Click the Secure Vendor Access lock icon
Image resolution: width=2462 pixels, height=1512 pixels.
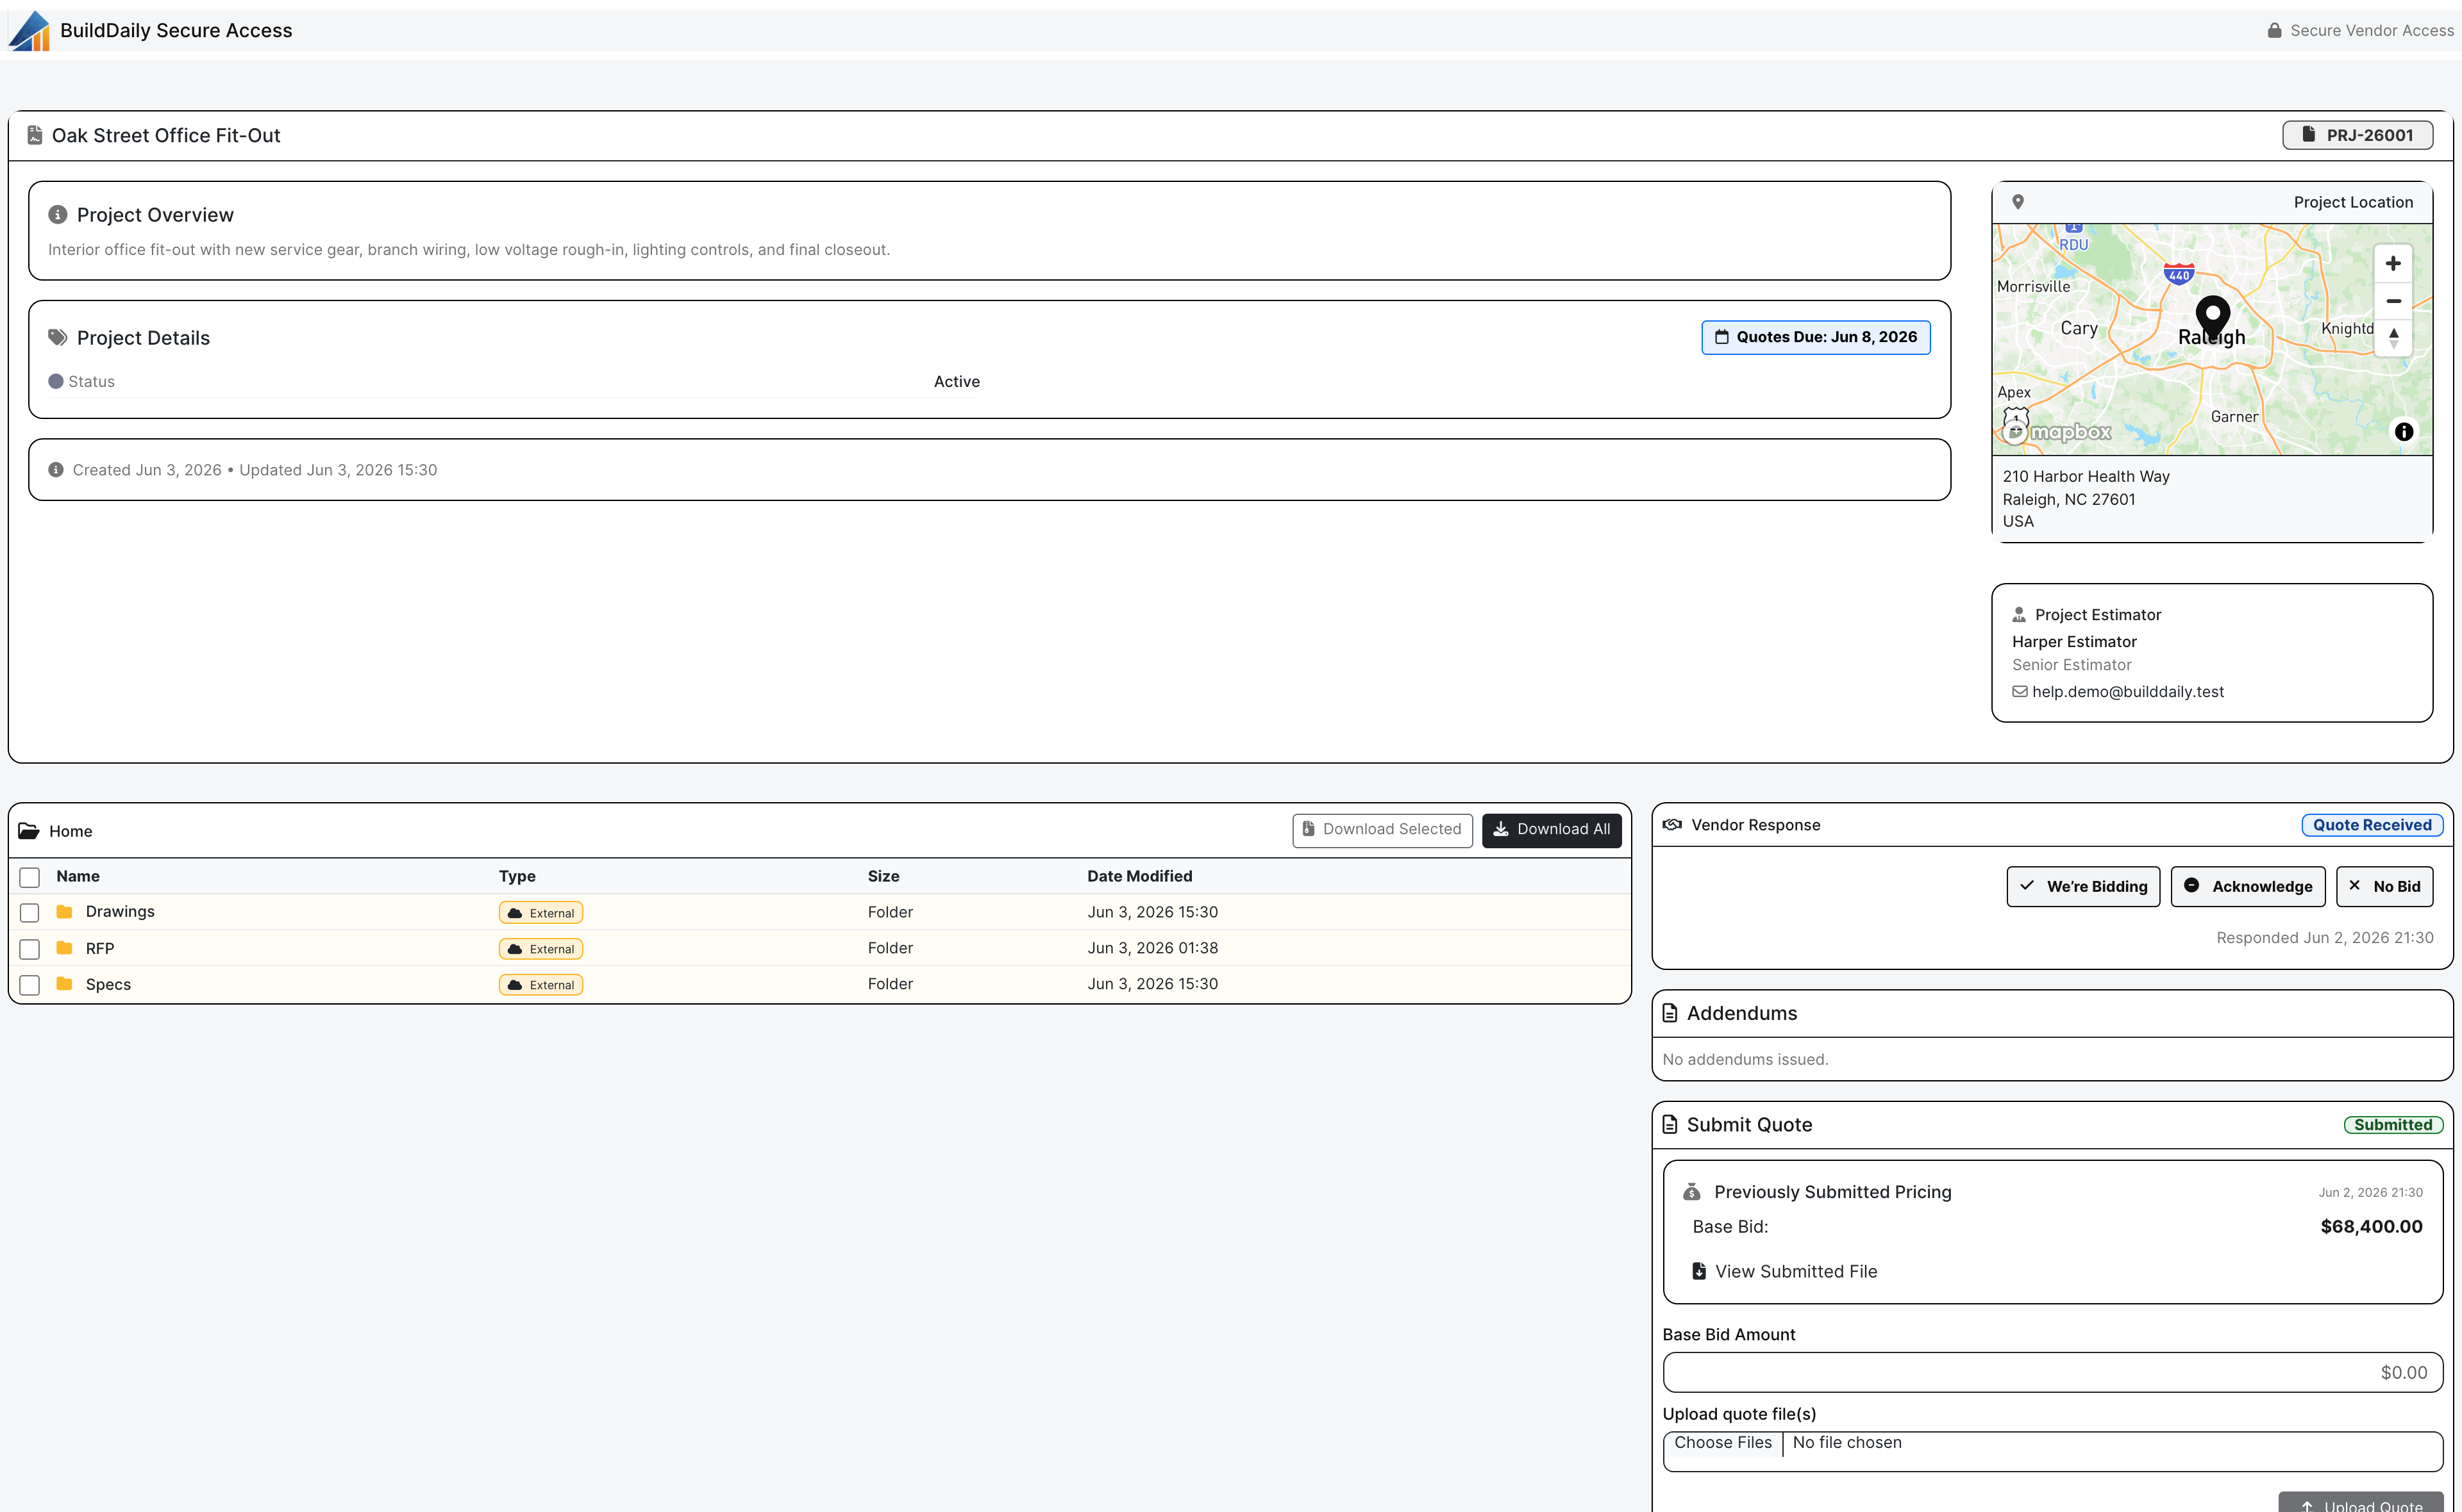(x=2274, y=31)
